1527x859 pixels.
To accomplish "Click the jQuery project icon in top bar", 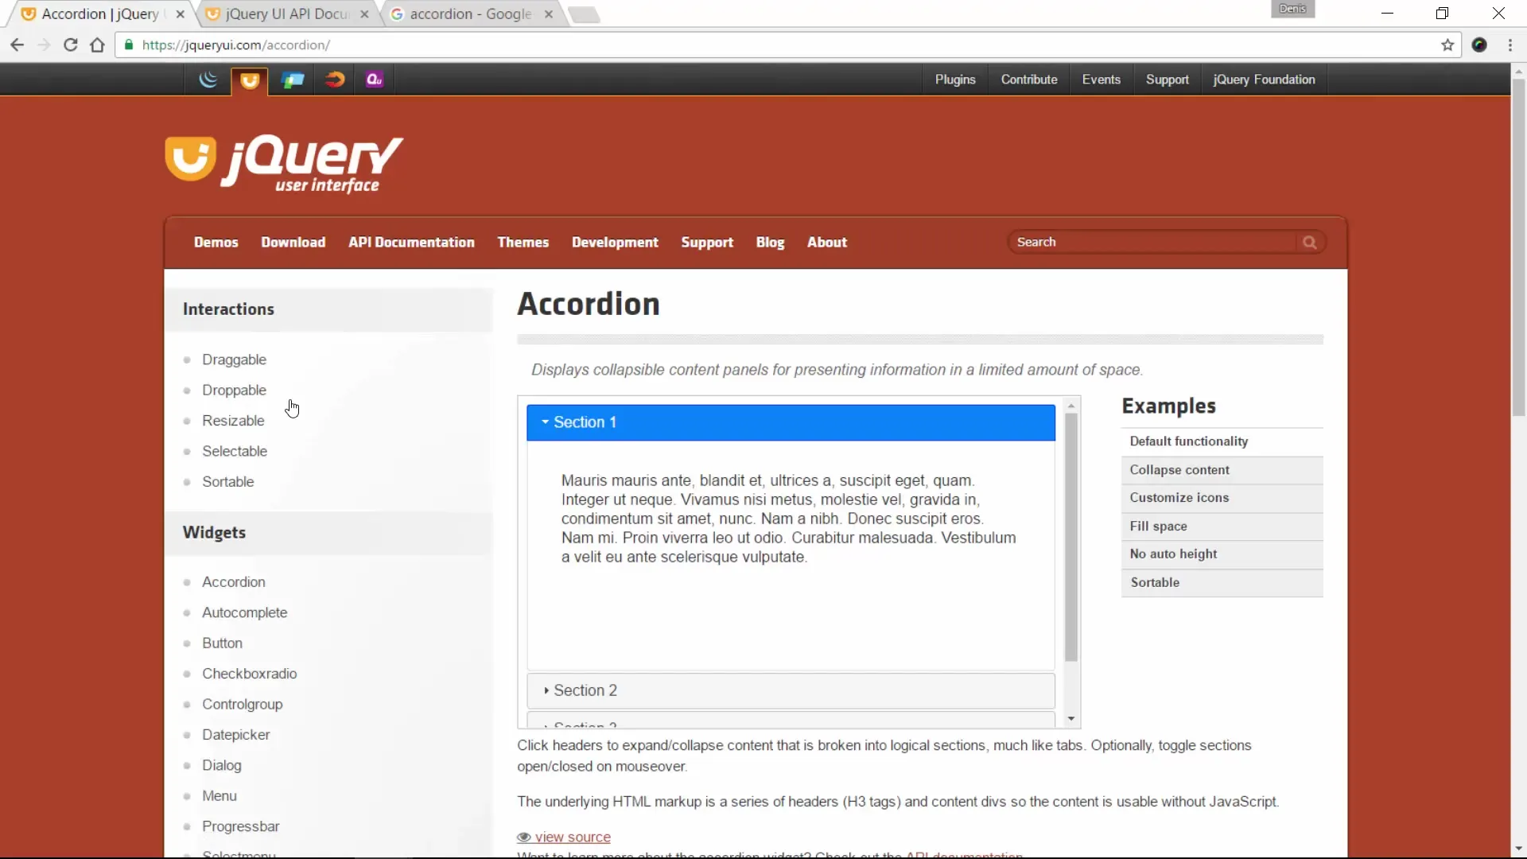I will pyautogui.click(x=208, y=80).
